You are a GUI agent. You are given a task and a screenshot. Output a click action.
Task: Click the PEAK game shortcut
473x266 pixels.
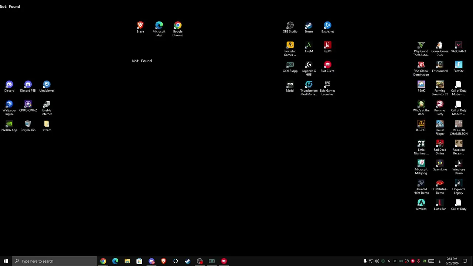[421, 86]
